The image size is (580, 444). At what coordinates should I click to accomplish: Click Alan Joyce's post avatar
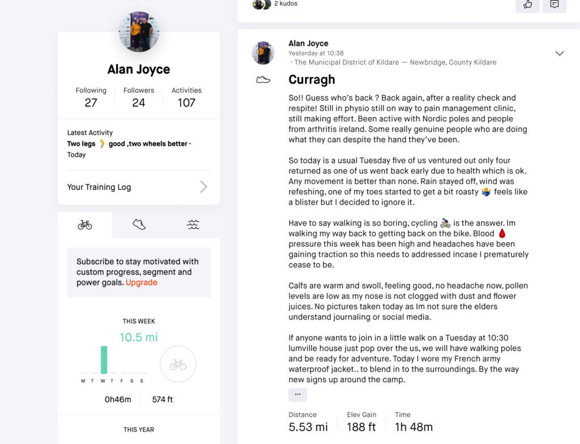pyautogui.click(x=263, y=53)
